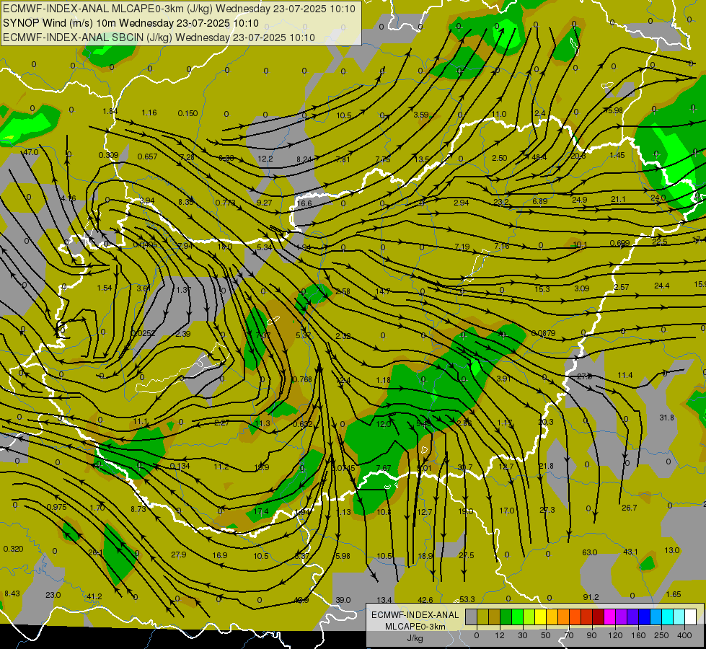Screen dimensions: 706x649
Task: Click the map value '8.43'
Action: (12, 593)
